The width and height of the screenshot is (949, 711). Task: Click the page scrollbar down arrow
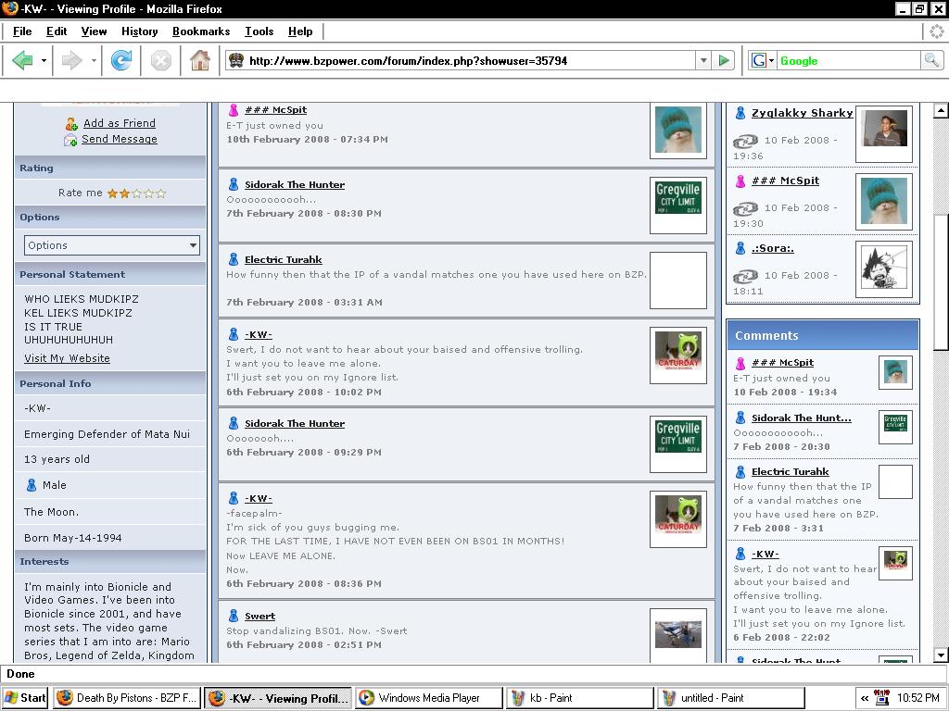[940, 655]
